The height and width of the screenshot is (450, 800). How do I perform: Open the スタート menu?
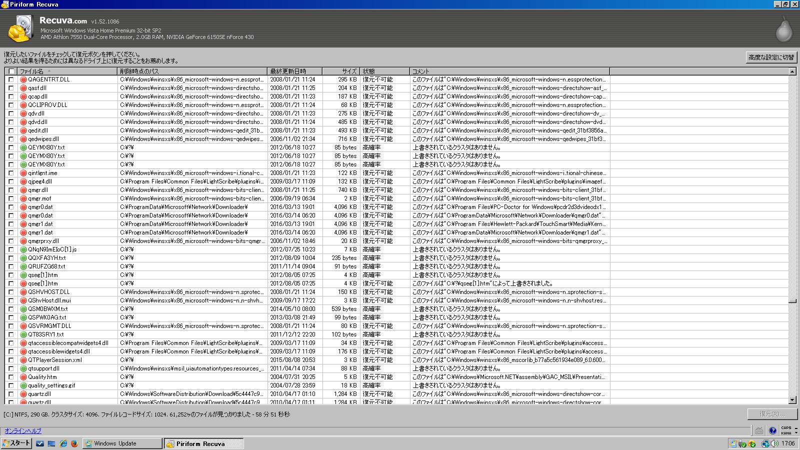pyautogui.click(x=16, y=443)
